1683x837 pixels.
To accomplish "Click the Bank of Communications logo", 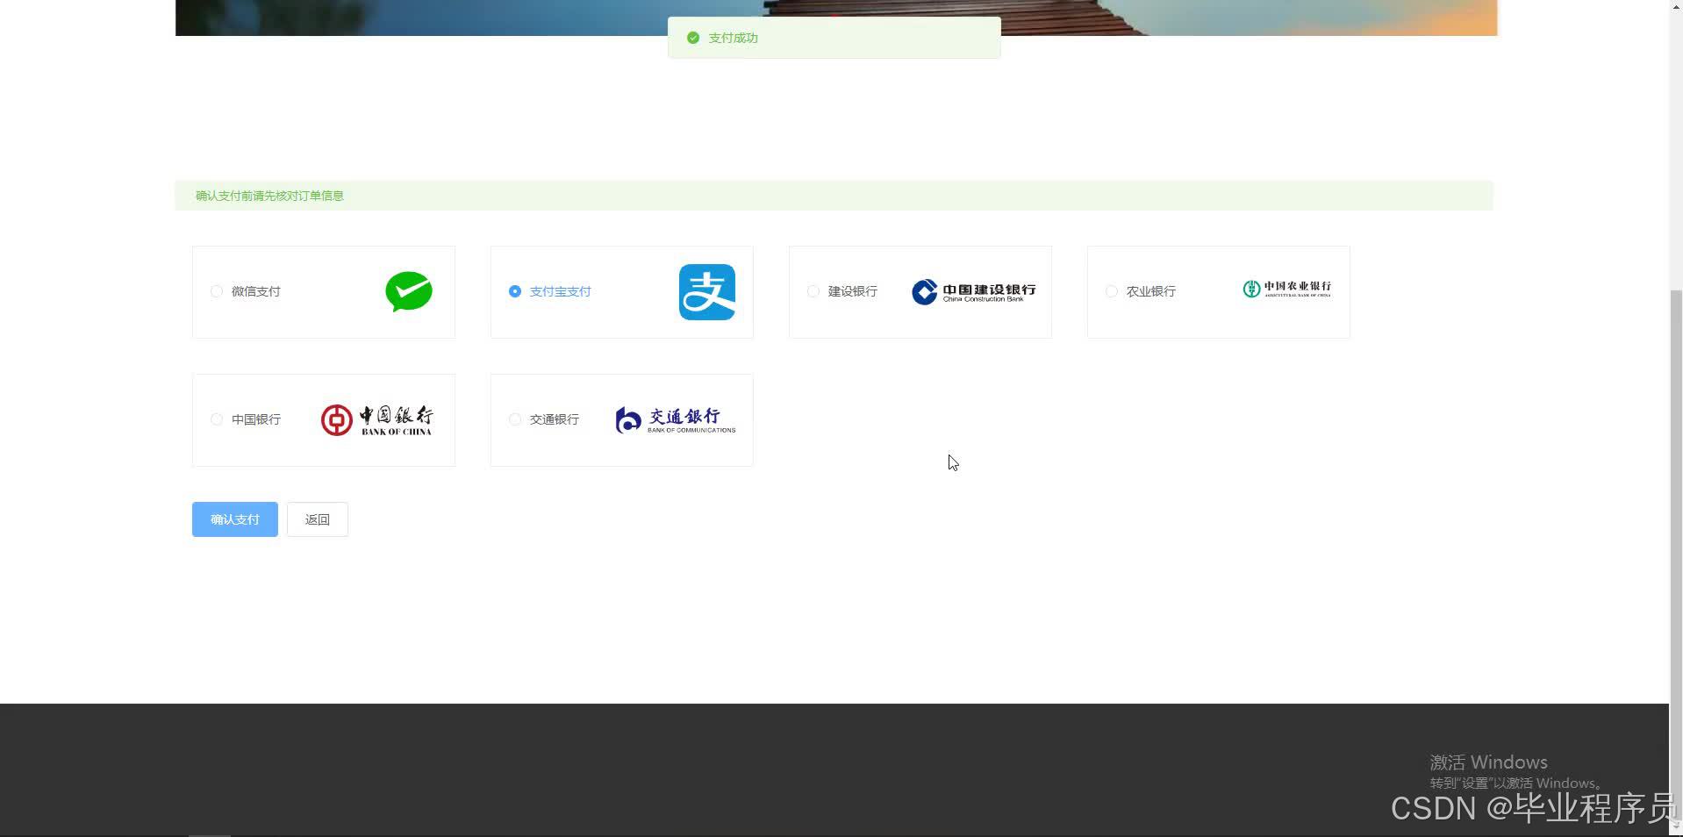I will pos(676,420).
